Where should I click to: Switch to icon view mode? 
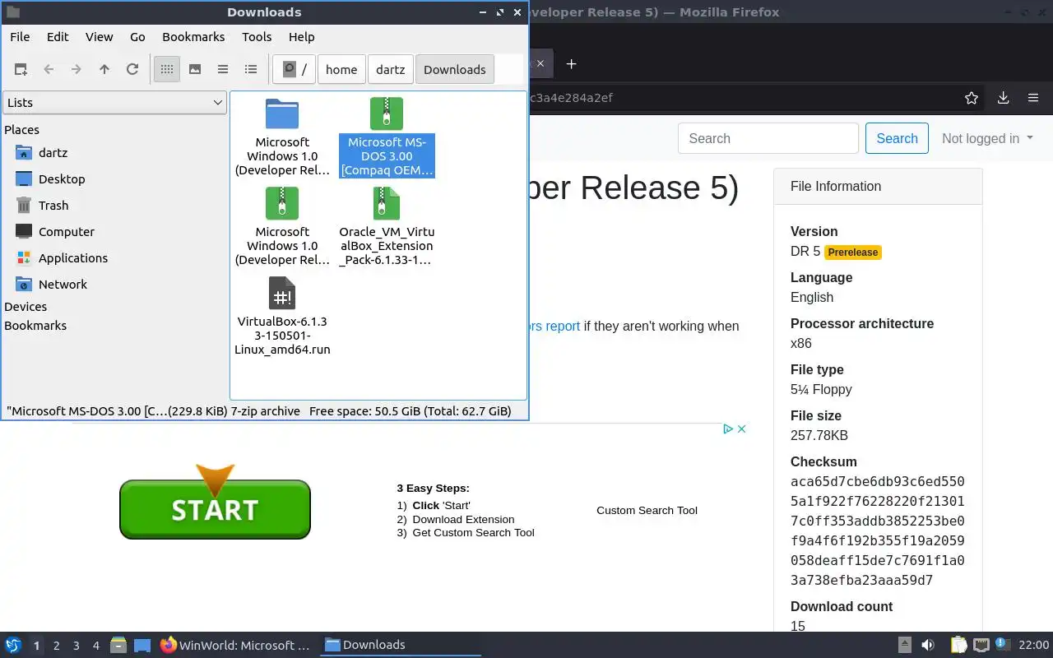pyautogui.click(x=167, y=69)
